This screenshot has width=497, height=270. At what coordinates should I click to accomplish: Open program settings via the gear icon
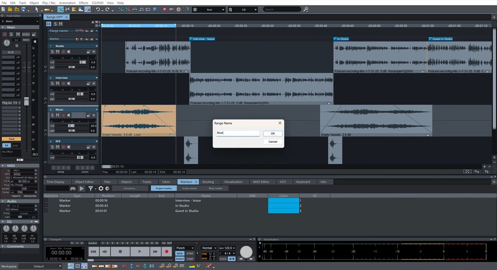point(179,10)
